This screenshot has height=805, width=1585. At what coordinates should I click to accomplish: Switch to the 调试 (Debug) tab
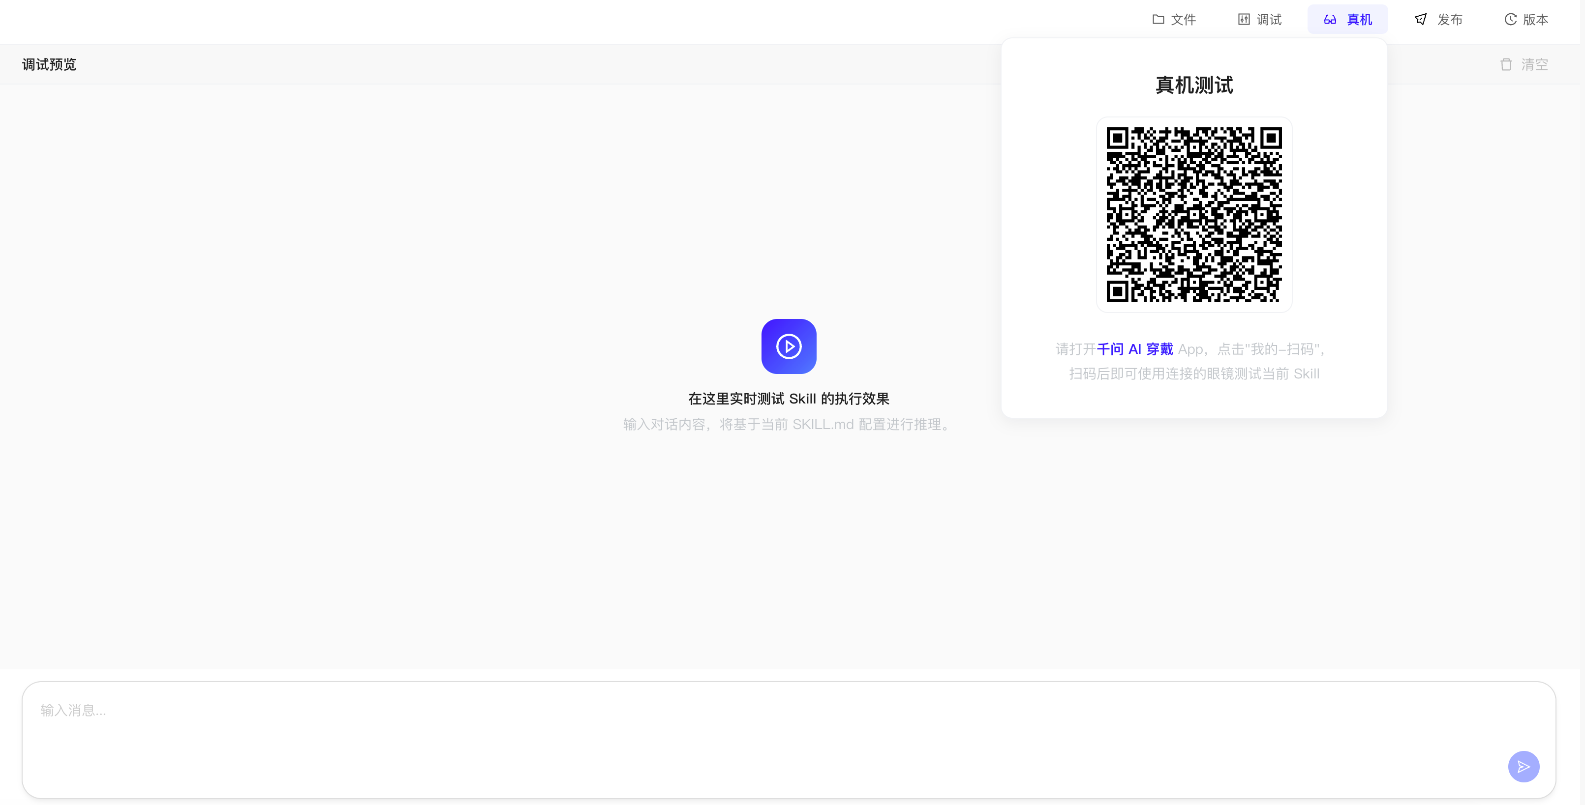1259,20
